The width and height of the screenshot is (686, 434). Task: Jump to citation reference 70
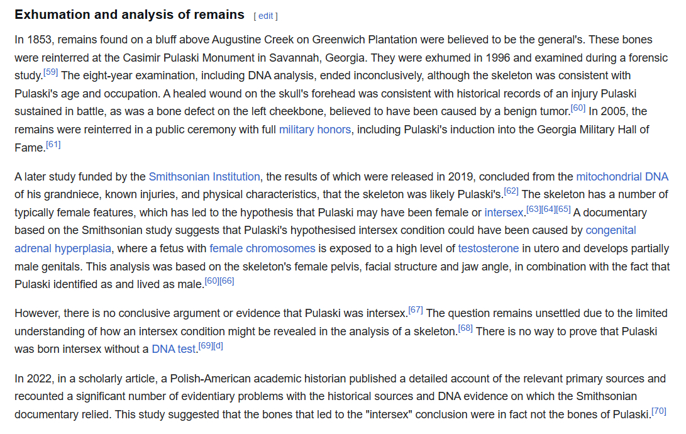coord(659,411)
